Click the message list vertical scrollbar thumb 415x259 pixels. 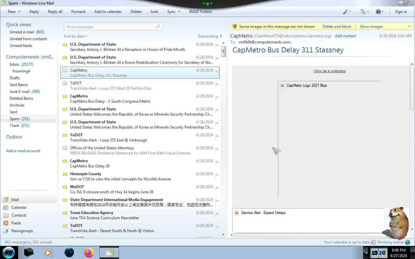click(223, 51)
